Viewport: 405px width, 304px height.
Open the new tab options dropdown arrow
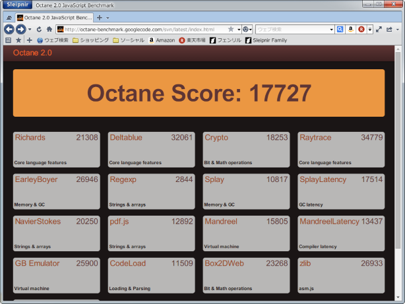point(108,18)
